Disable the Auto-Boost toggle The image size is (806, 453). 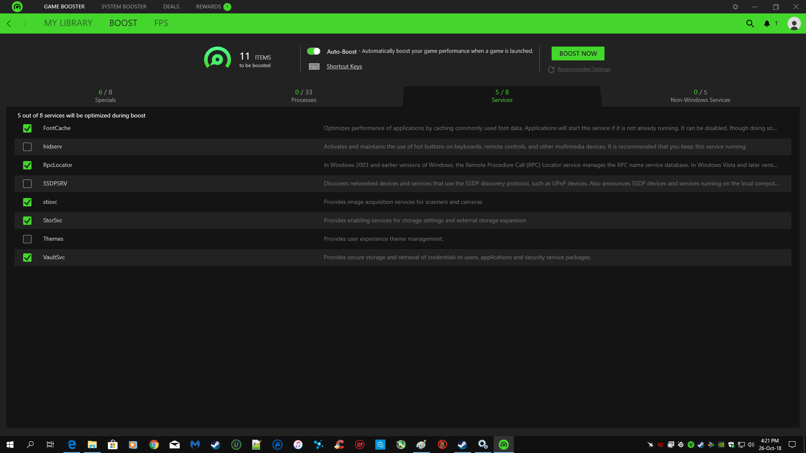[x=314, y=51]
